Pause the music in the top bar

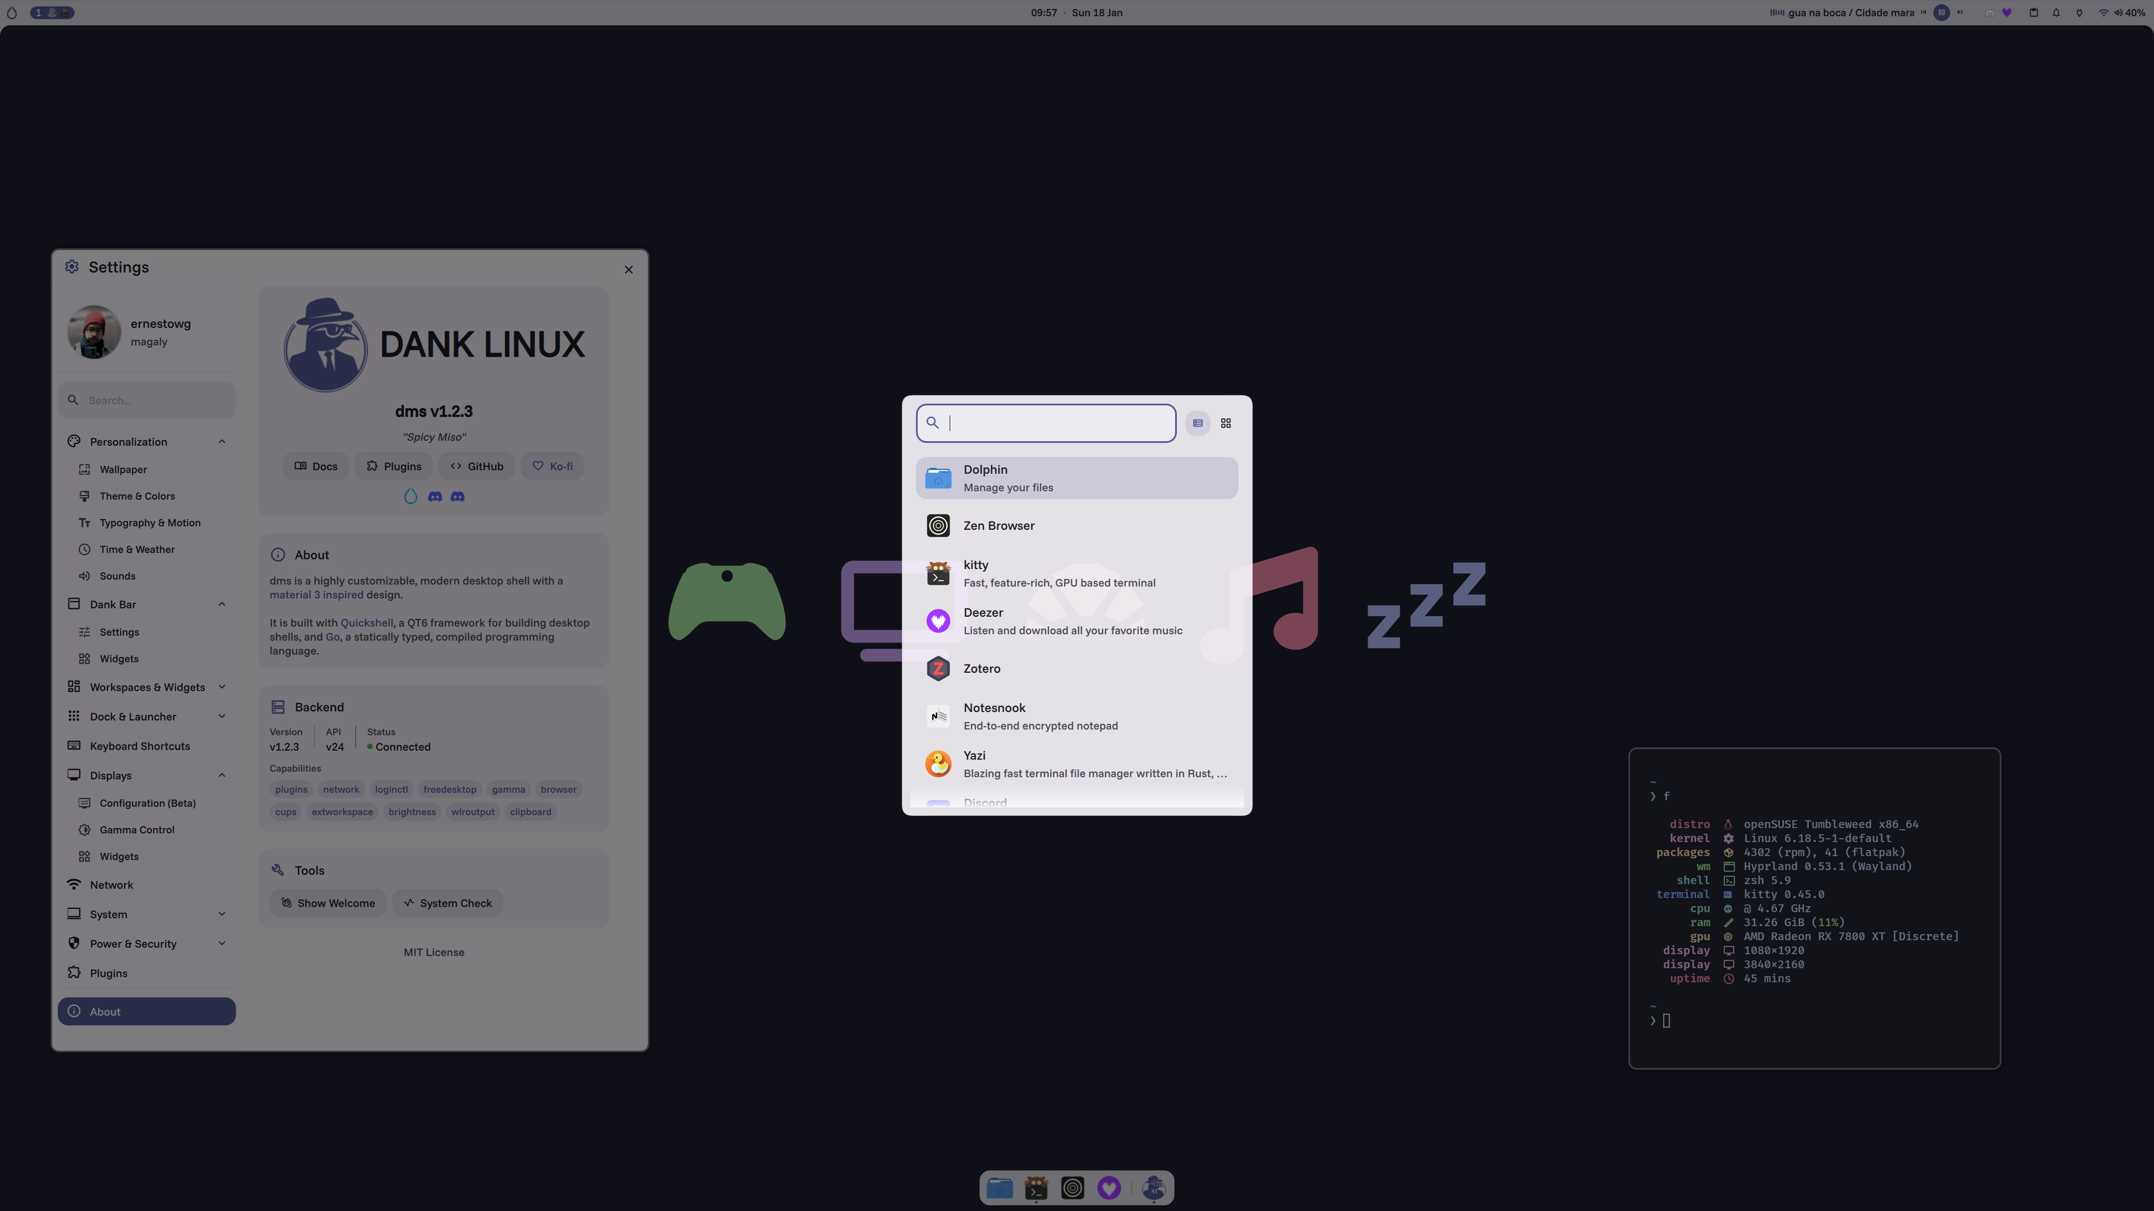click(x=1941, y=12)
